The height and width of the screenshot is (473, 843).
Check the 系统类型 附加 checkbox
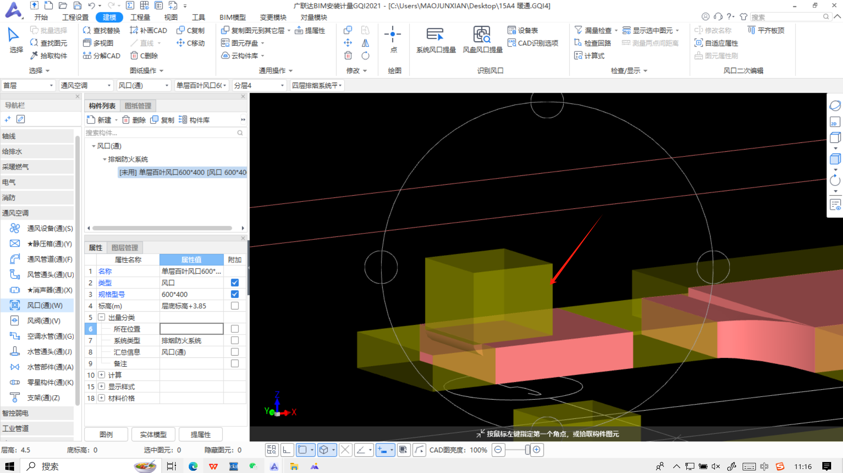pos(235,340)
